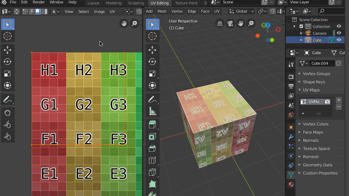Image resolution: width=349 pixels, height=196 pixels.
Task: Toggle camera view in viewport
Action: click(x=230, y=23)
